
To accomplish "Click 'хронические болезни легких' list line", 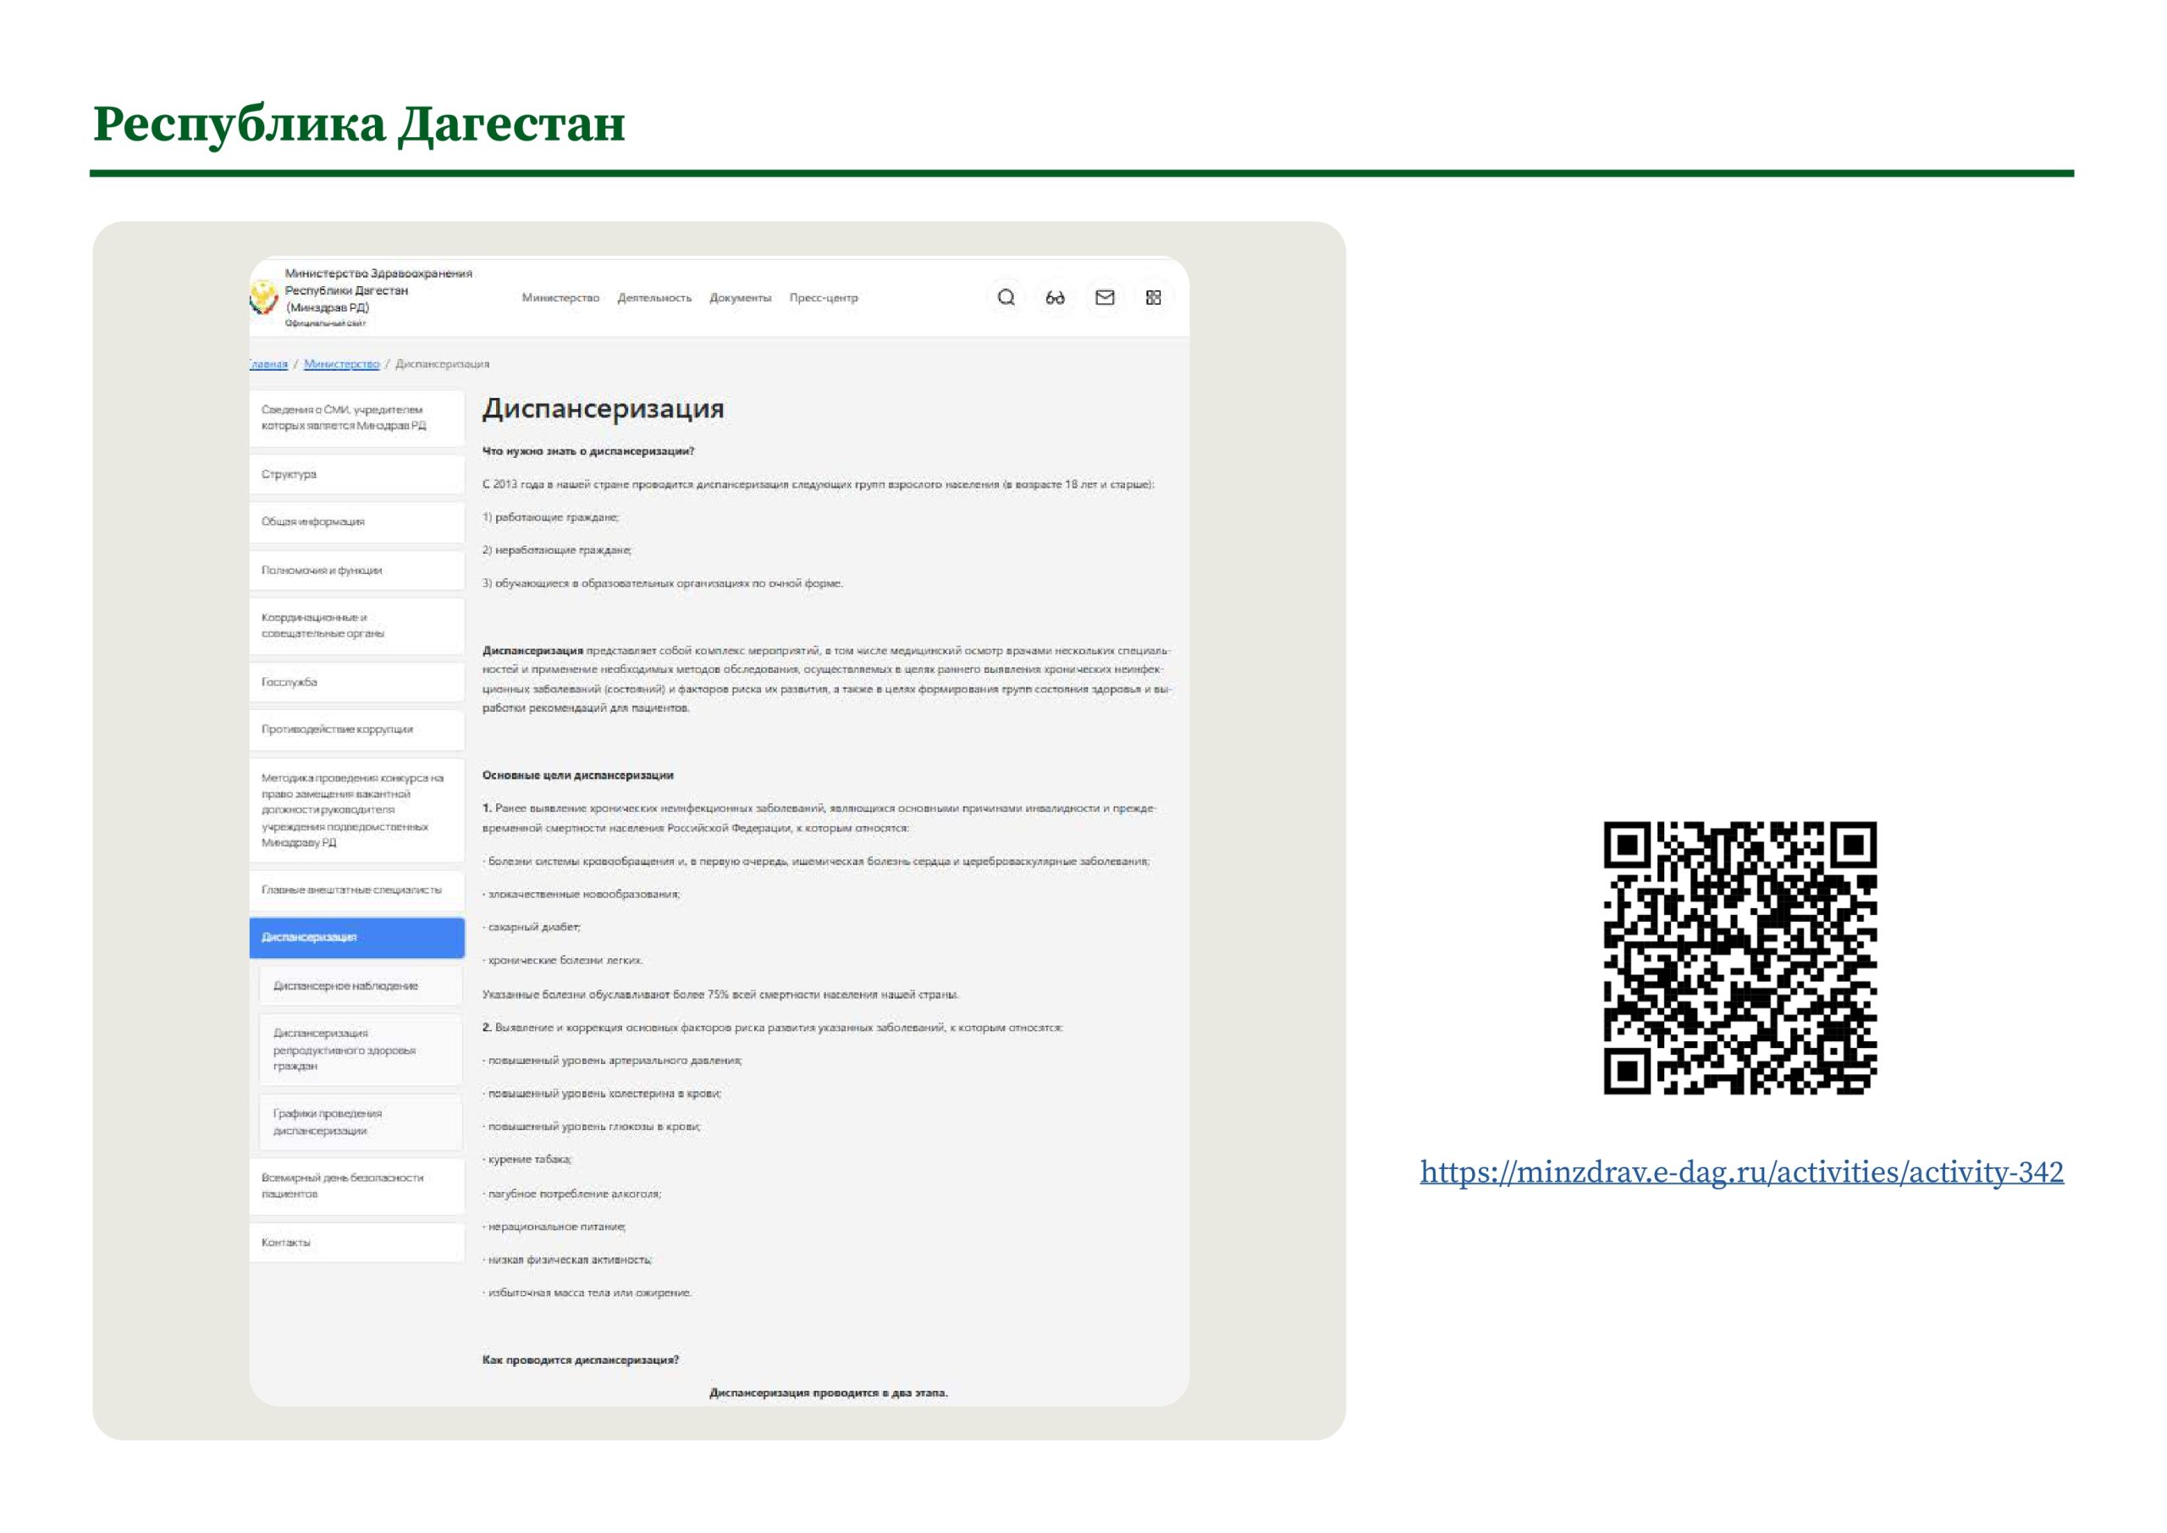I will pos(564,960).
